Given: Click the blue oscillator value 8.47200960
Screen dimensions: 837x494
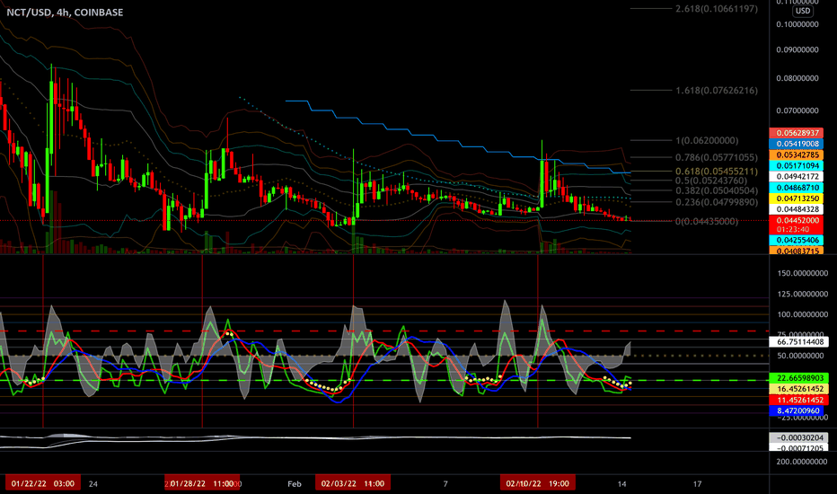Looking at the screenshot, I should [796, 411].
